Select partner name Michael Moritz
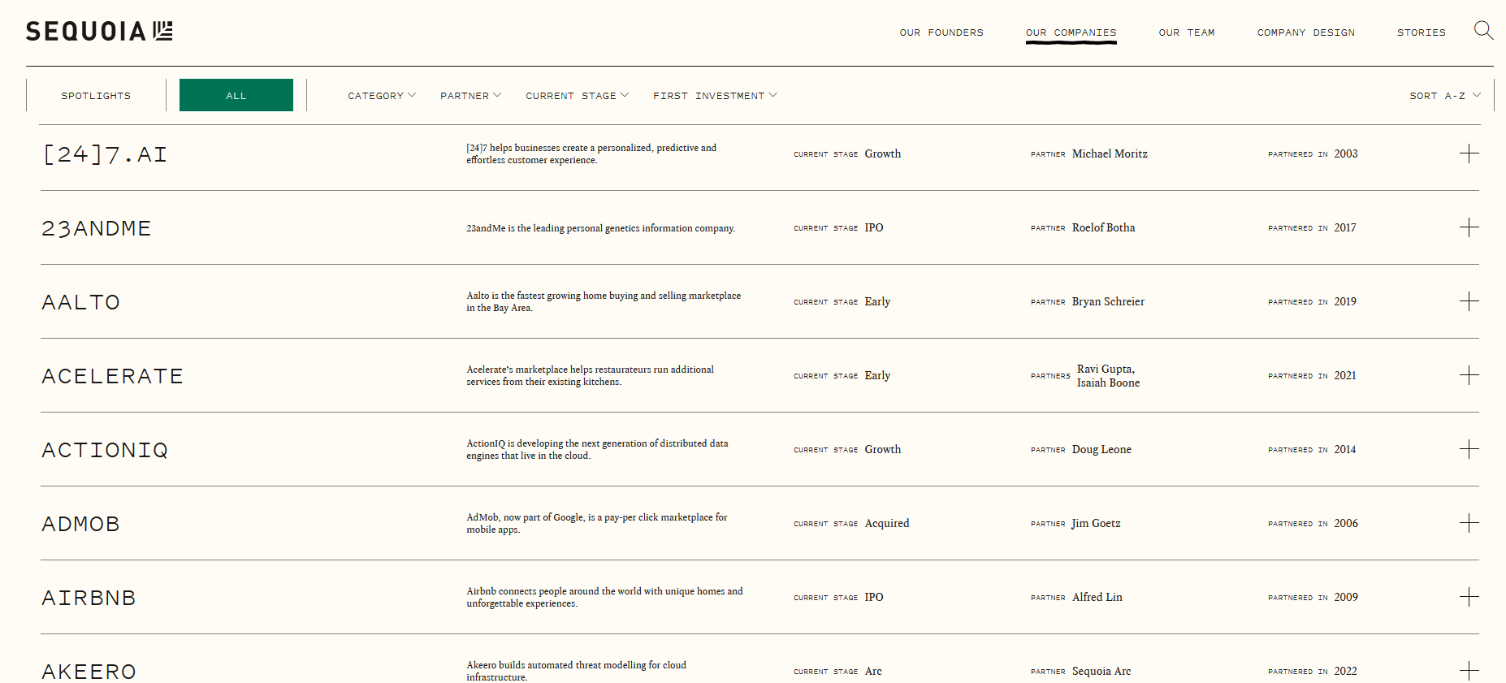1506x683 pixels. click(x=1110, y=153)
